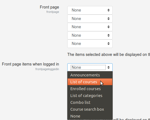Open the fourth Front page None dropdown
Screen dimensions: 150x120
(x=90, y=35)
